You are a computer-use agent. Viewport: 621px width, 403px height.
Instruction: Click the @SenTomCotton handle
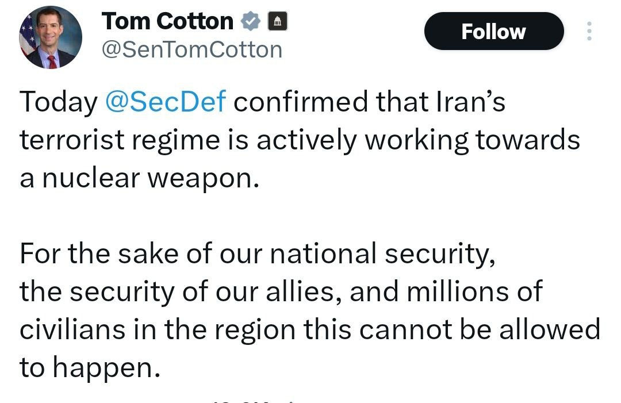191,50
